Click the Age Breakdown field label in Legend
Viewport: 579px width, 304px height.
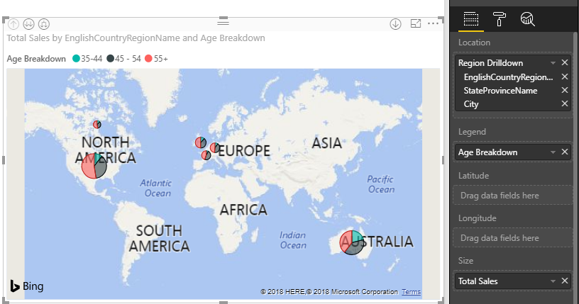[x=487, y=152]
